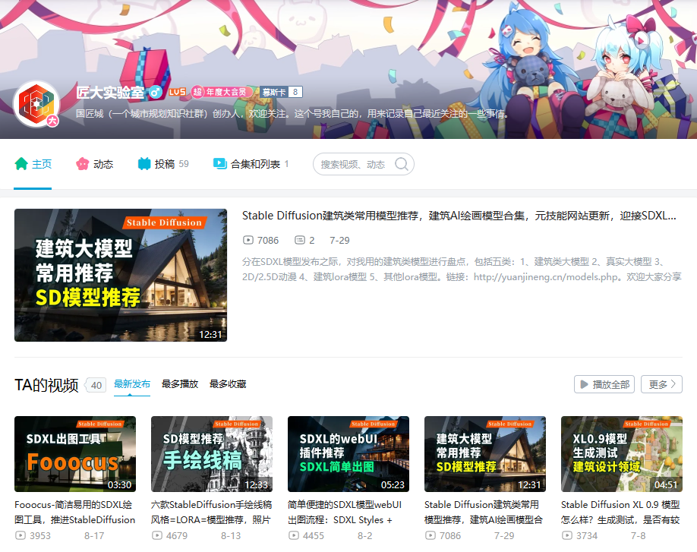The image size is (697, 552).
Task: Click the featured video description text
Action: (462, 270)
